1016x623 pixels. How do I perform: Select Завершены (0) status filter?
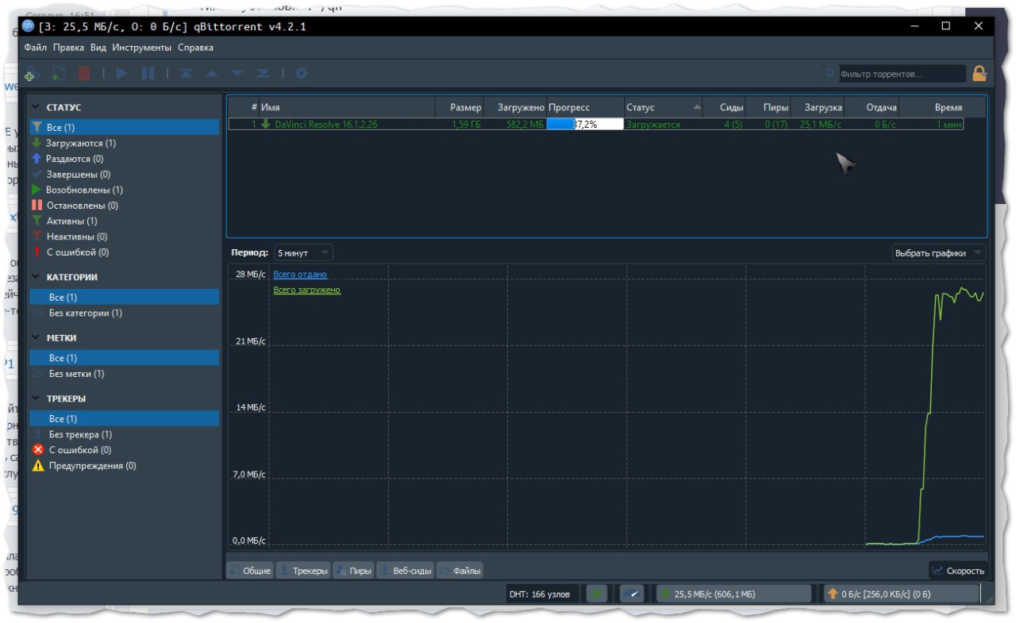pos(124,174)
